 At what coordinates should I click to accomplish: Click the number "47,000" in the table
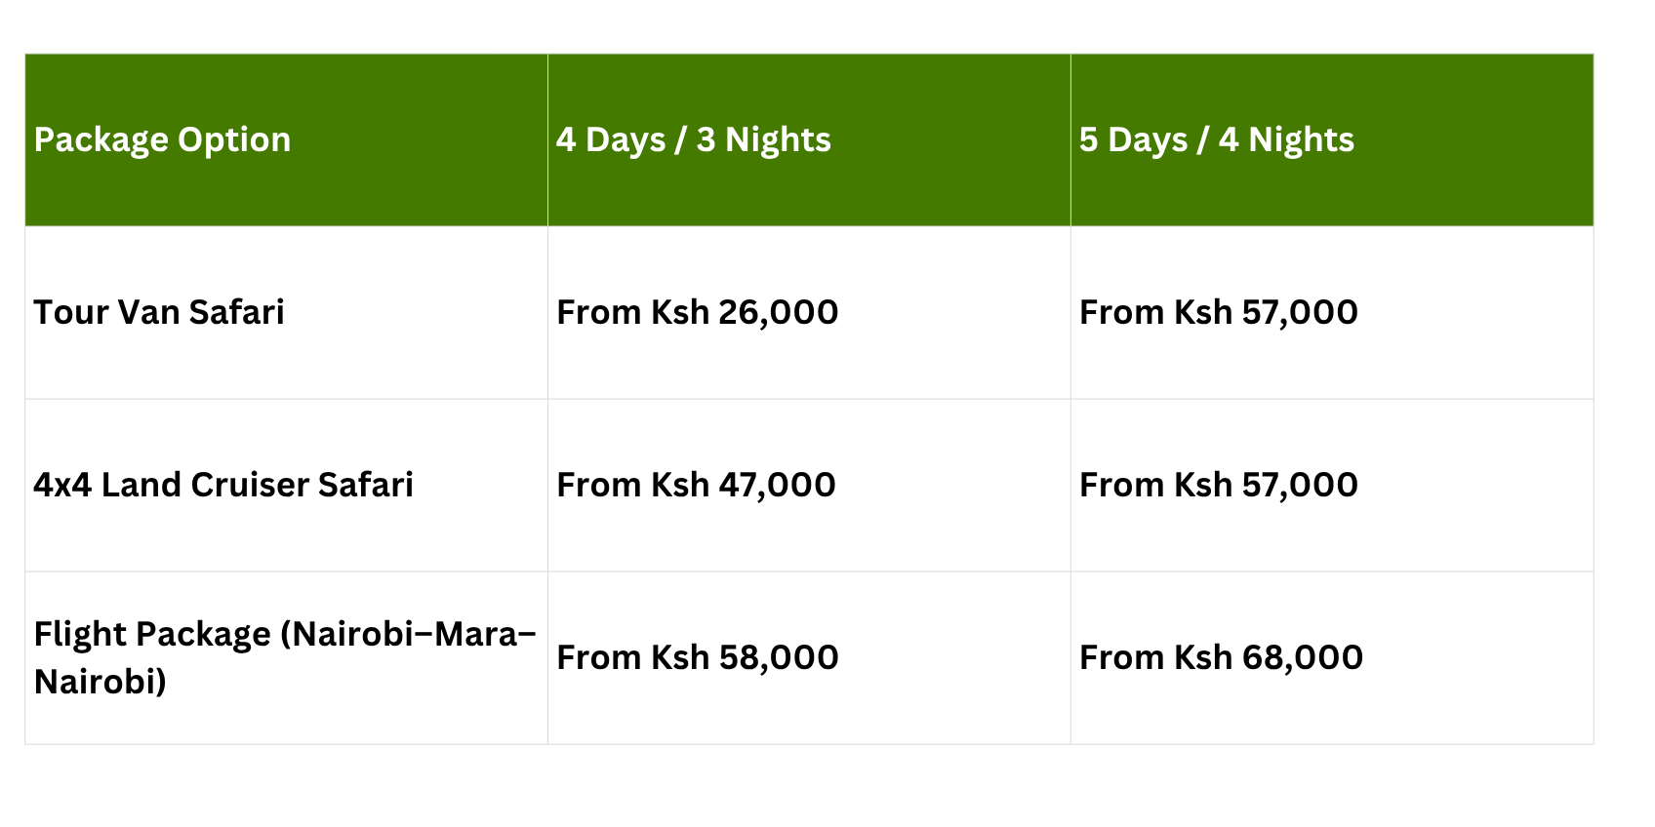777,485
